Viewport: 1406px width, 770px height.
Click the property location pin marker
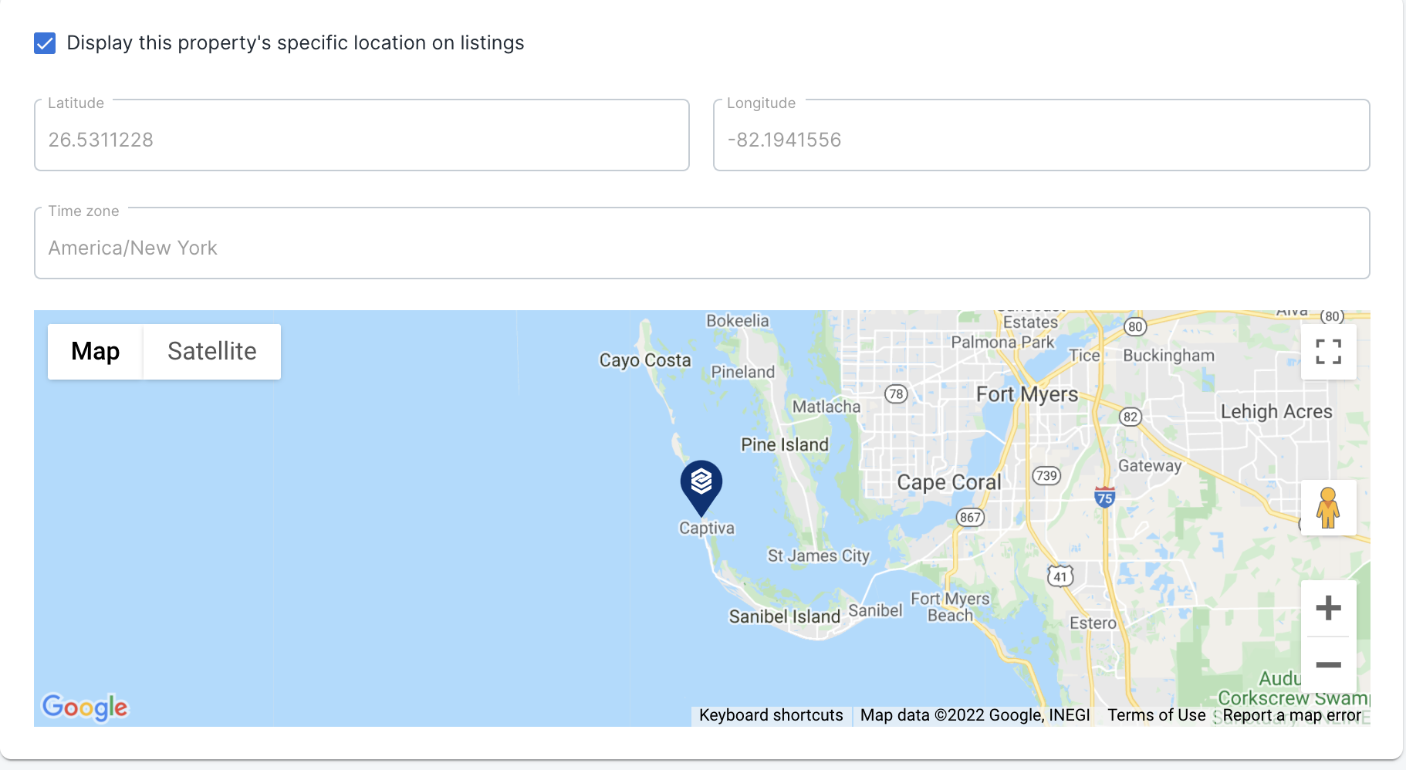(x=701, y=488)
